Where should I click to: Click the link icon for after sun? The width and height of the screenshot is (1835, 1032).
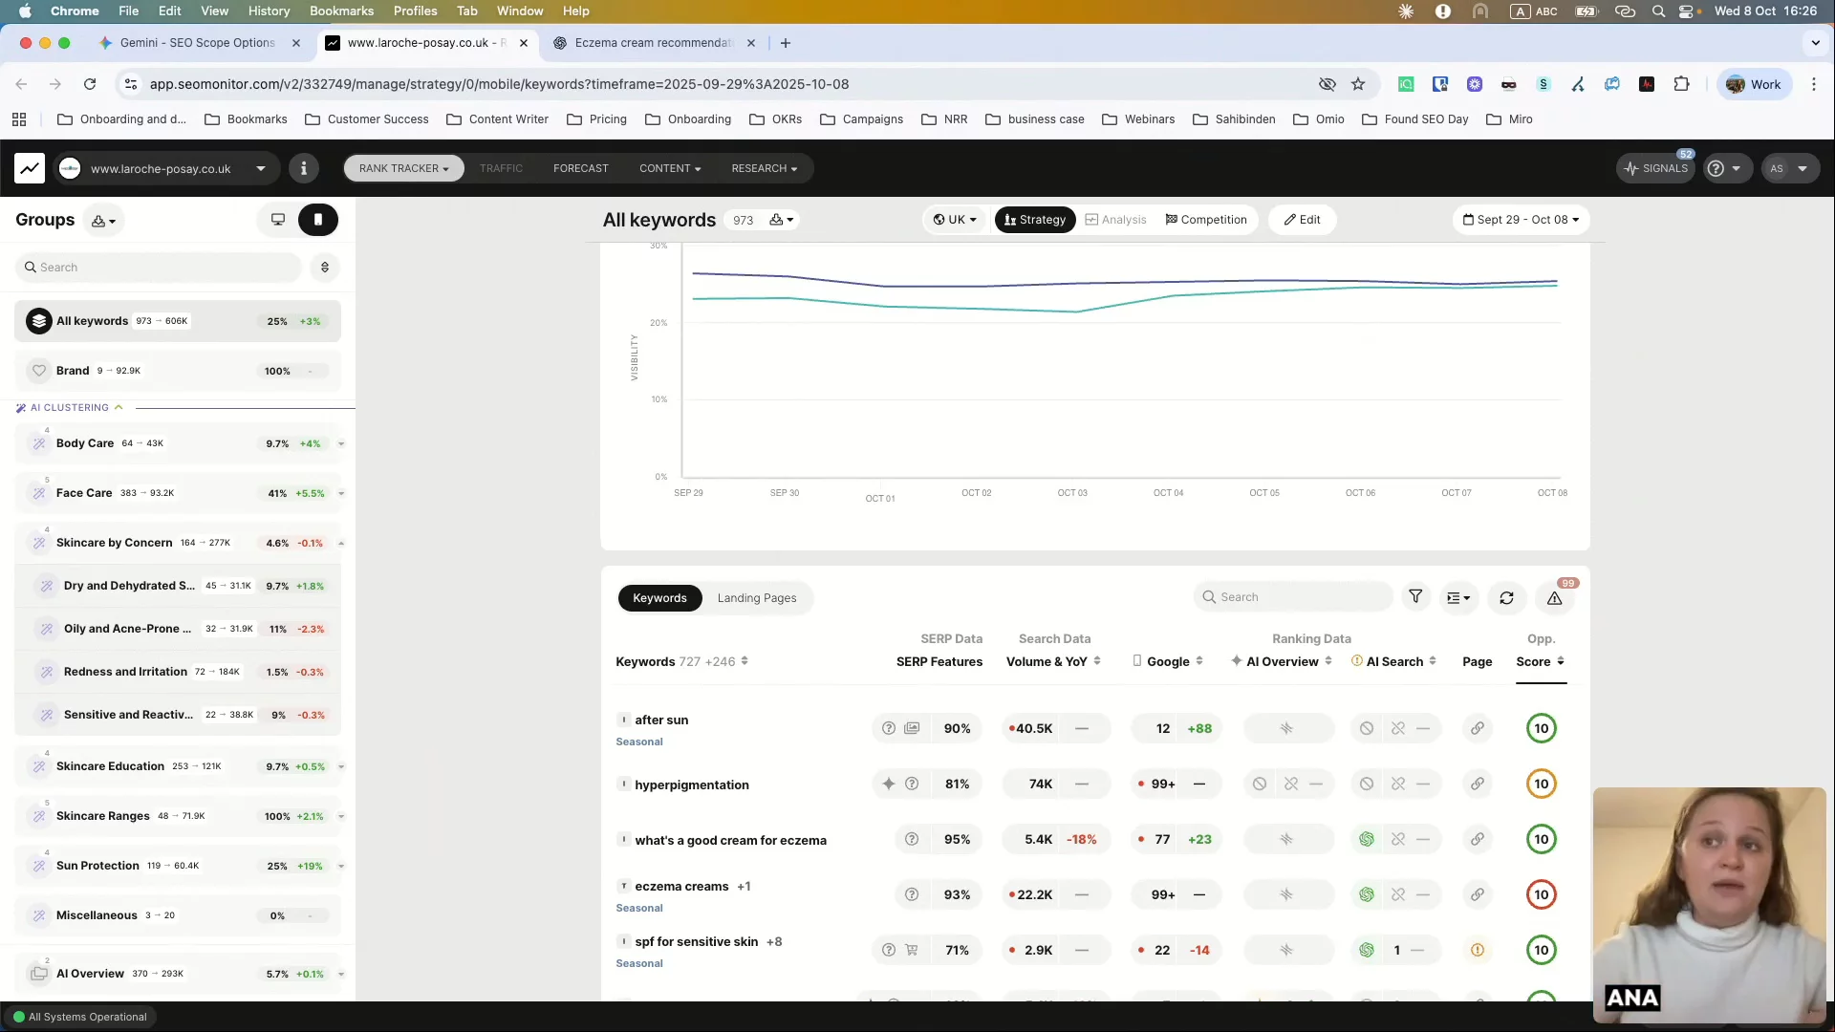(x=1478, y=728)
